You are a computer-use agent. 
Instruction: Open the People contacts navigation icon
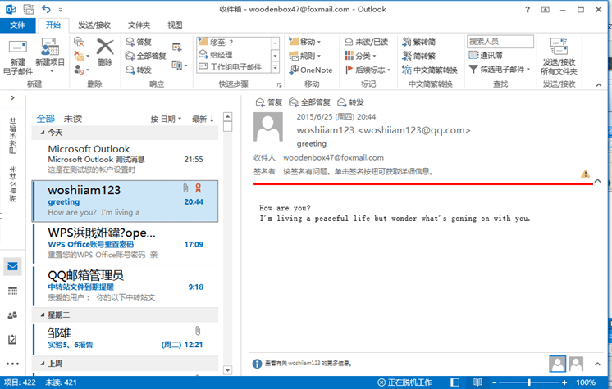pos(12,315)
